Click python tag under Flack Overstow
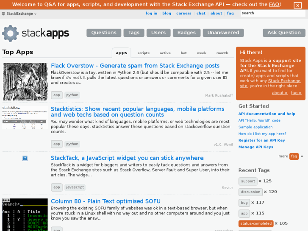 tap(72, 95)
